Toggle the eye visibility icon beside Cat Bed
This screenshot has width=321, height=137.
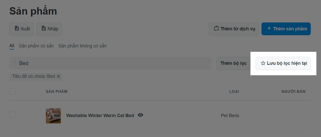coord(140,115)
